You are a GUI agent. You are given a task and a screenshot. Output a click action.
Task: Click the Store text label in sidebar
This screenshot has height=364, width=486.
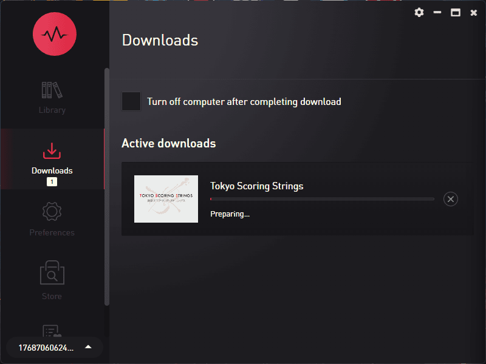coord(52,296)
